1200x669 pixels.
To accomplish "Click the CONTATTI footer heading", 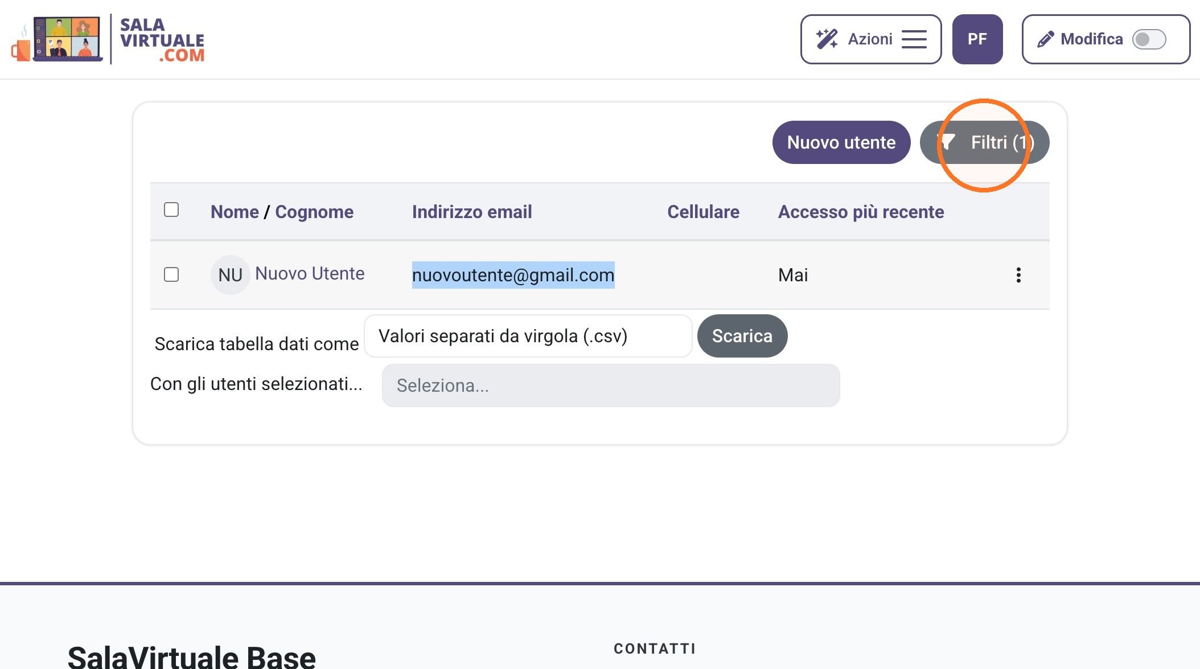I will point(655,649).
